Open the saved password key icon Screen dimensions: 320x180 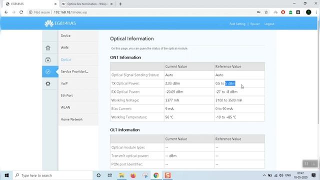pyautogui.click(x=258, y=12)
